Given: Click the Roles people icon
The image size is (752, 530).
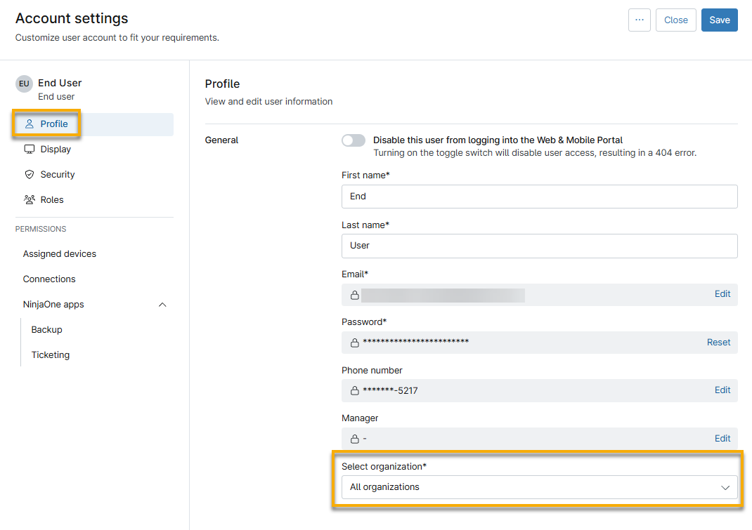Looking at the screenshot, I should coord(30,200).
